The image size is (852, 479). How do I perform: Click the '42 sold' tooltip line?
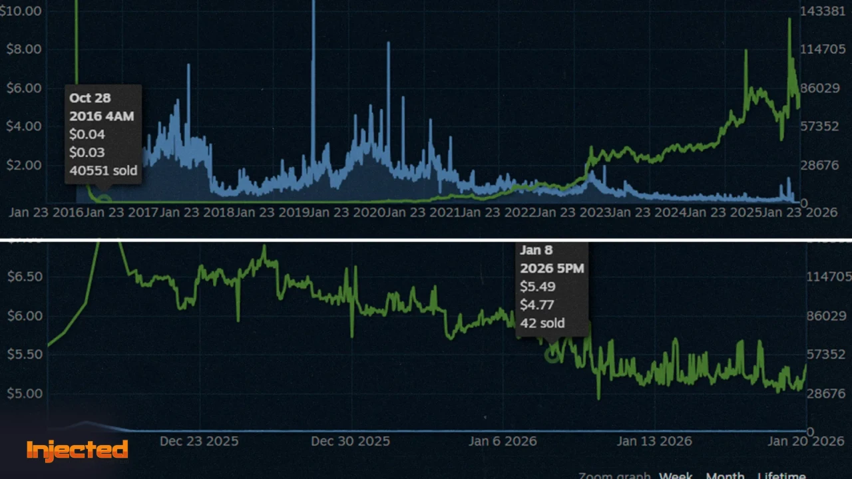[x=542, y=323]
